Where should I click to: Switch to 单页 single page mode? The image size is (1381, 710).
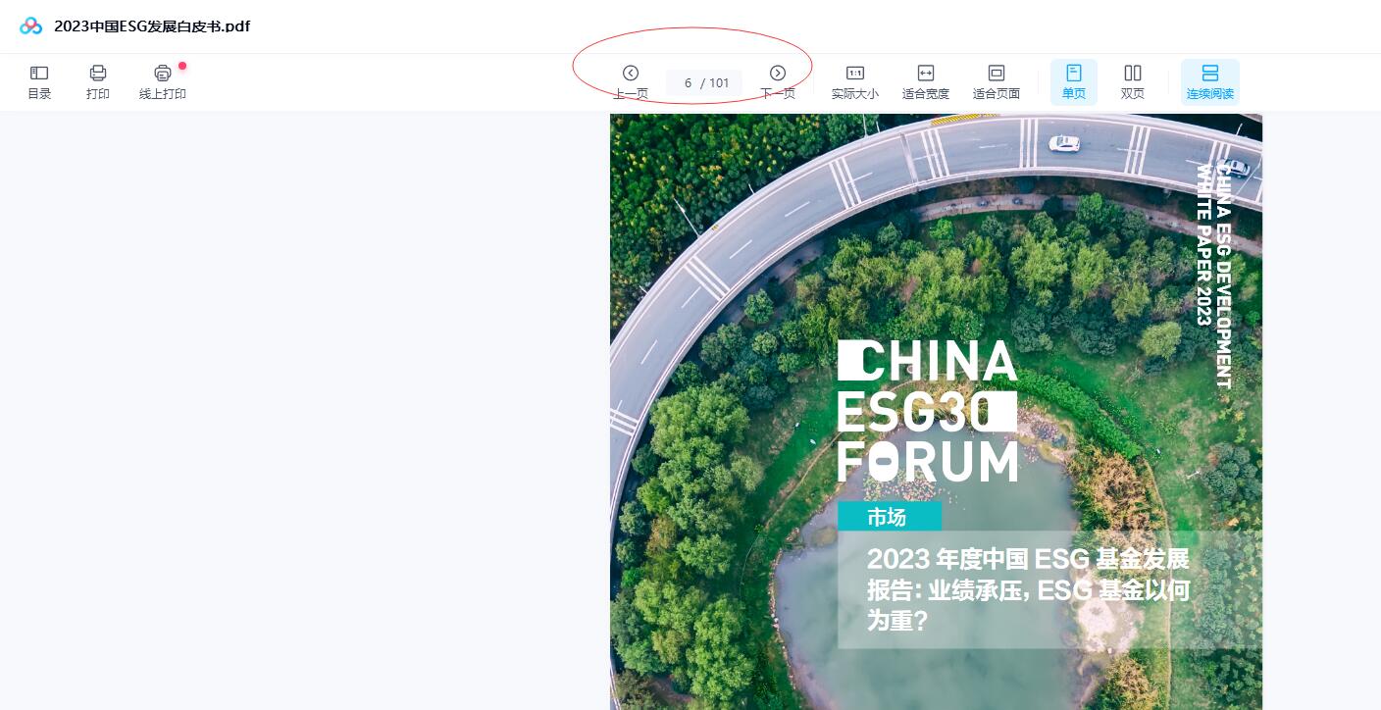coord(1074,82)
